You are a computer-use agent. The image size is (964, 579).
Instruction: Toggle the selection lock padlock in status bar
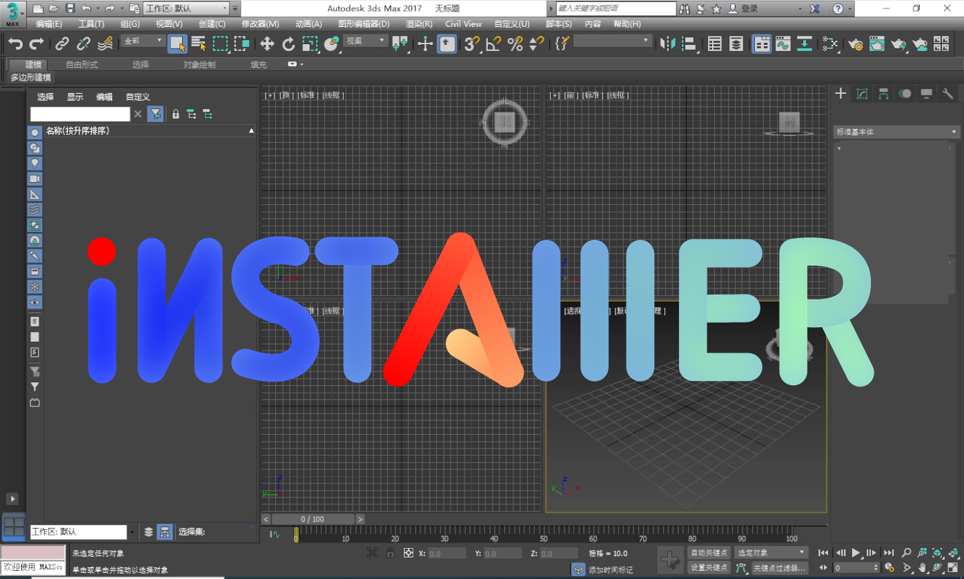tap(391, 553)
